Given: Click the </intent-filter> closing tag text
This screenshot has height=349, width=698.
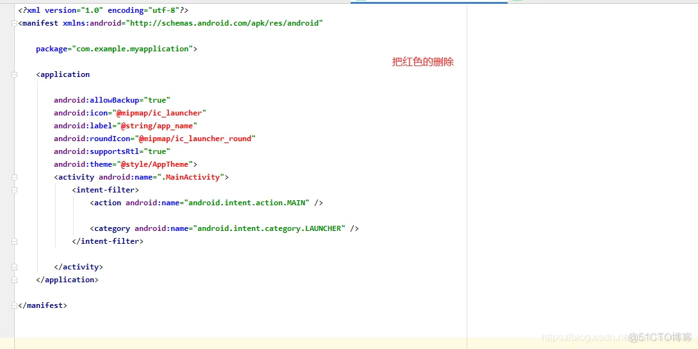Looking at the screenshot, I should pyautogui.click(x=108, y=241).
